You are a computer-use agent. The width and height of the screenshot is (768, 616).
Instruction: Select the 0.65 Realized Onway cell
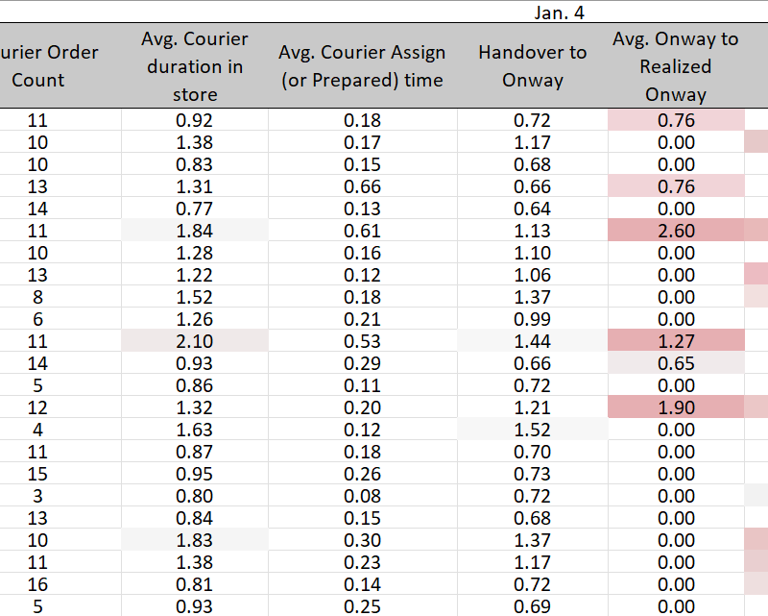click(676, 363)
